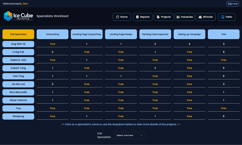Click Ivan Ong's Landing Page Design value 1
The width and height of the screenshot is (242, 145).
(x=121, y=76)
